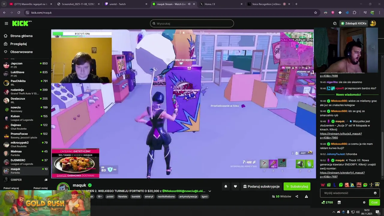384x216 pixels.
Task: Open Strona główna page
Action: [x=21, y=36]
